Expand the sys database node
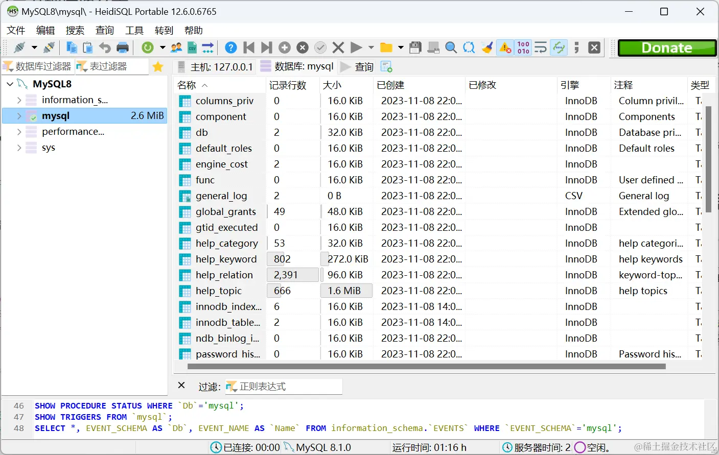This screenshot has height=455, width=719. click(19, 148)
